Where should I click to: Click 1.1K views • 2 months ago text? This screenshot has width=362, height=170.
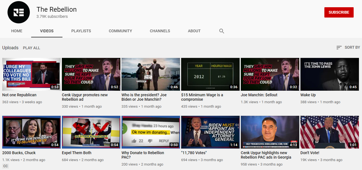tap(24, 160)
